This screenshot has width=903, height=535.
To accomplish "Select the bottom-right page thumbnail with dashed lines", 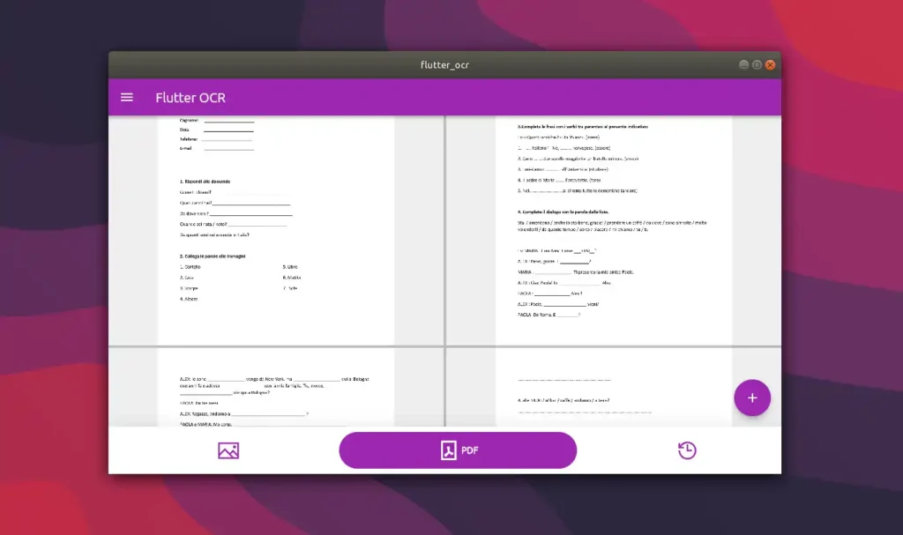I will (x=614, y=388).
